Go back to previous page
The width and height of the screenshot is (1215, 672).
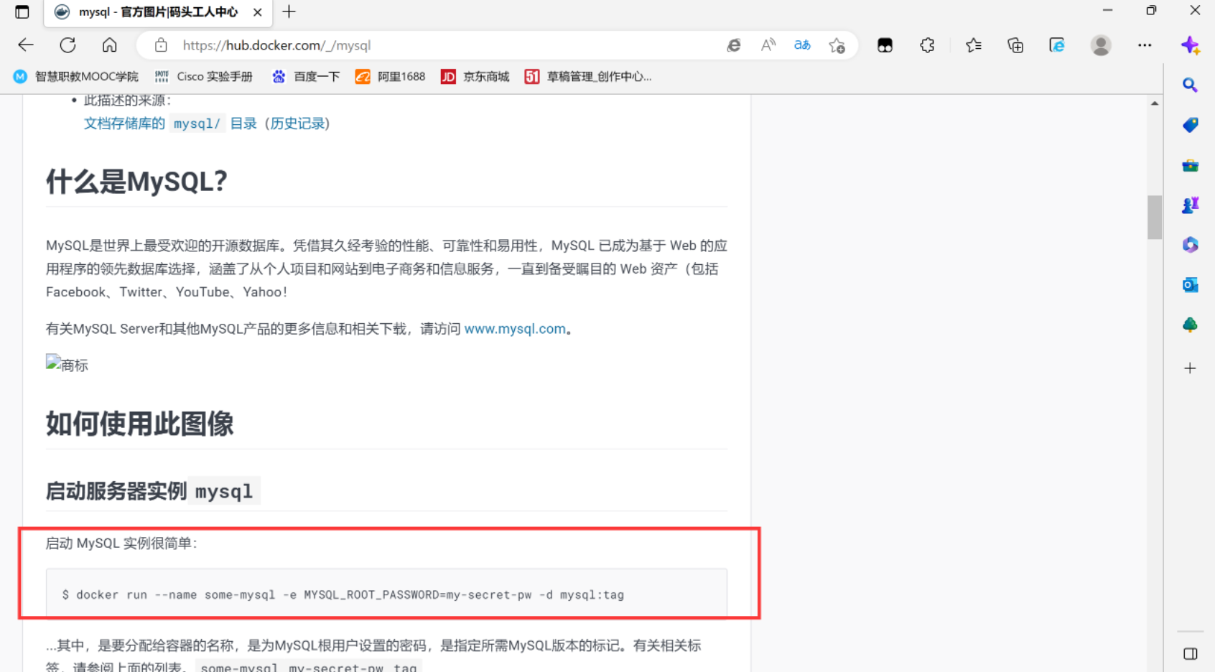point(26,45)
